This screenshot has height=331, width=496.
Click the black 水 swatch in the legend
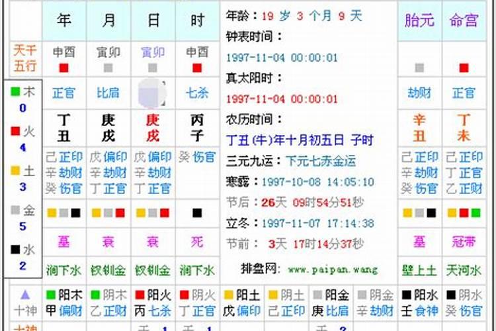pyautogui.click(x=15, y=250)
